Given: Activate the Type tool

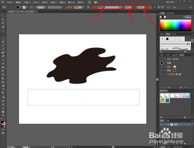Looking at the screenshot, I should [x=3, y=34].
